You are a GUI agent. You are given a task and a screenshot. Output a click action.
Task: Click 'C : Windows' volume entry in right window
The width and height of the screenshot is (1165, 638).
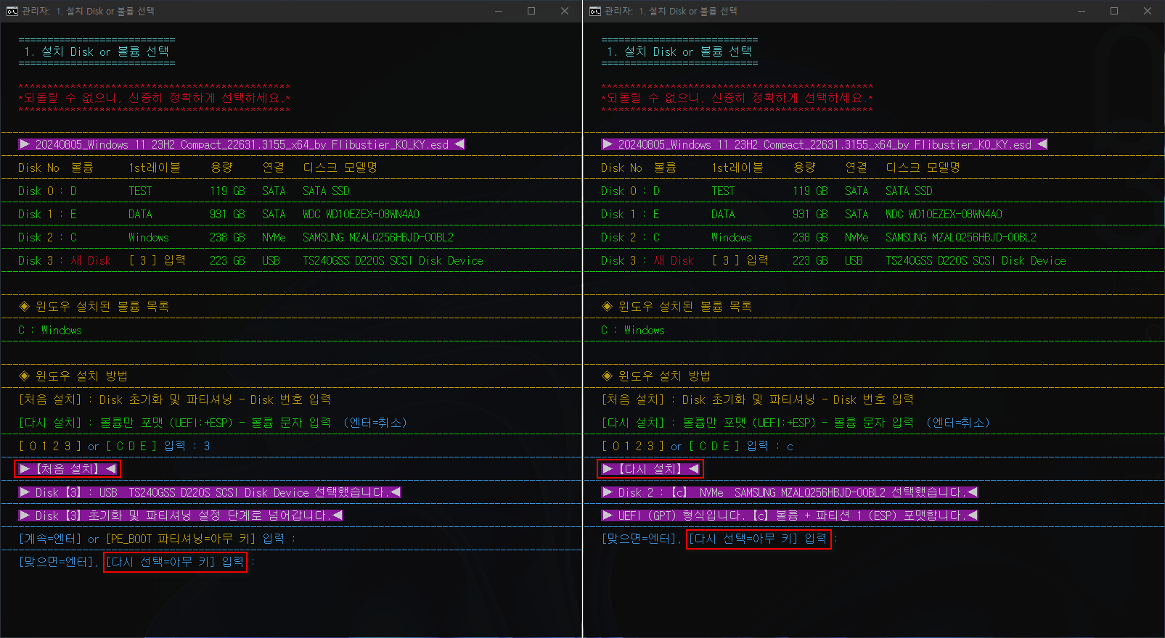[x=633, y=330]
